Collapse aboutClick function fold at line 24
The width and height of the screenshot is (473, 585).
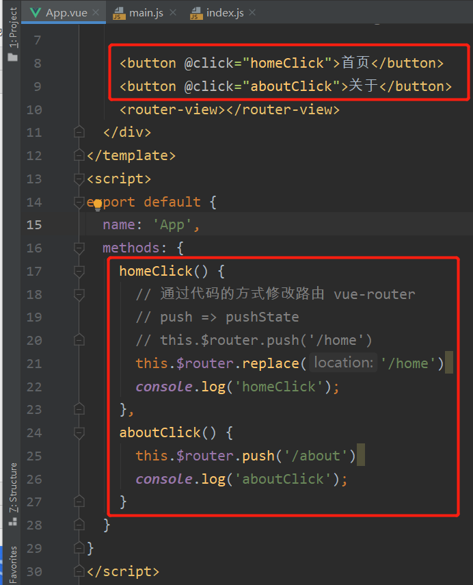click(x=79, y=433)
